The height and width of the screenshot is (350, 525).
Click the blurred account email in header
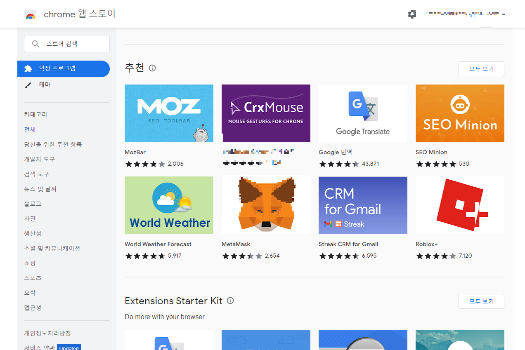[x=465, y=14]
